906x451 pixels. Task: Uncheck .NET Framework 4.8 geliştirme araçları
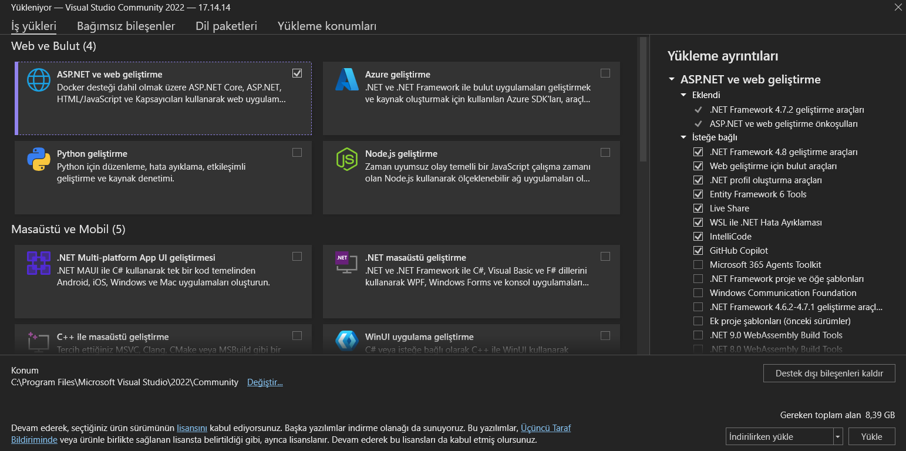click(x=698, y=152)
